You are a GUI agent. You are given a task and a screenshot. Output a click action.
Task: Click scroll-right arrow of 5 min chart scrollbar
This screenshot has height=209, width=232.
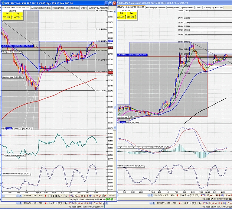[20, 196]
